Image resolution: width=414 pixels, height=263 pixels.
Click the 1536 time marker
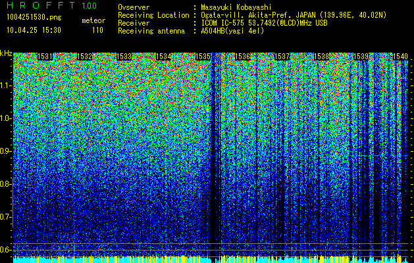(x=243, y=57)
